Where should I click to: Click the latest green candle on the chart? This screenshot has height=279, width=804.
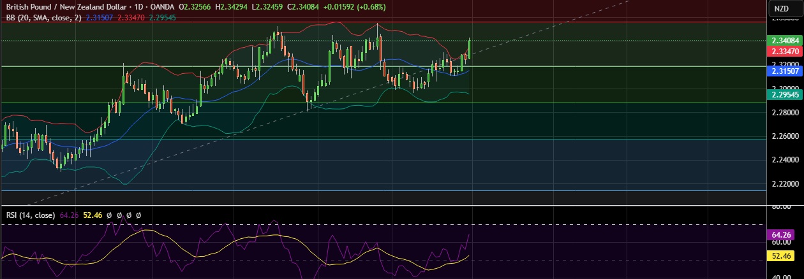coord(470,48)
